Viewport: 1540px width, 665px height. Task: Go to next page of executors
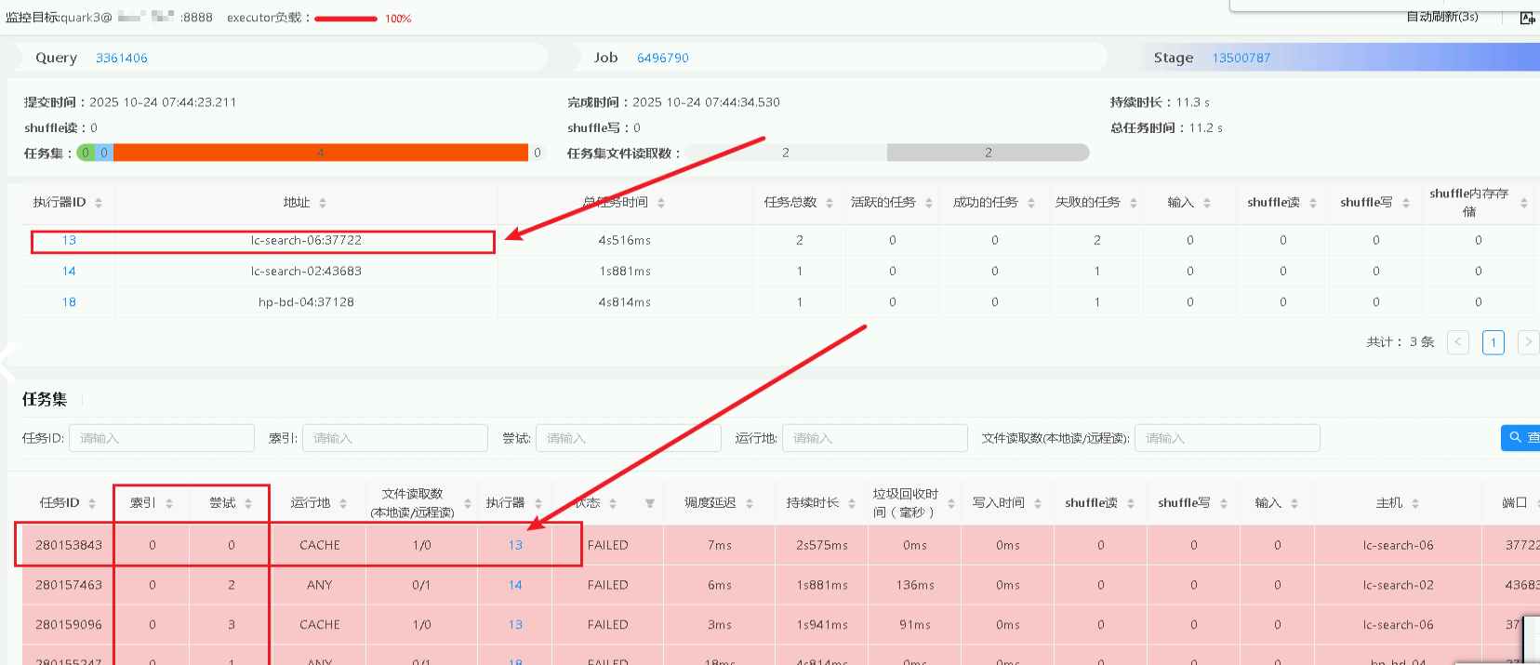1527,342
